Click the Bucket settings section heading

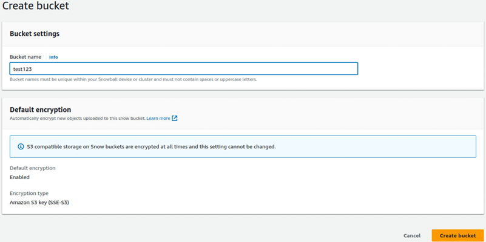tap(35, 34)
